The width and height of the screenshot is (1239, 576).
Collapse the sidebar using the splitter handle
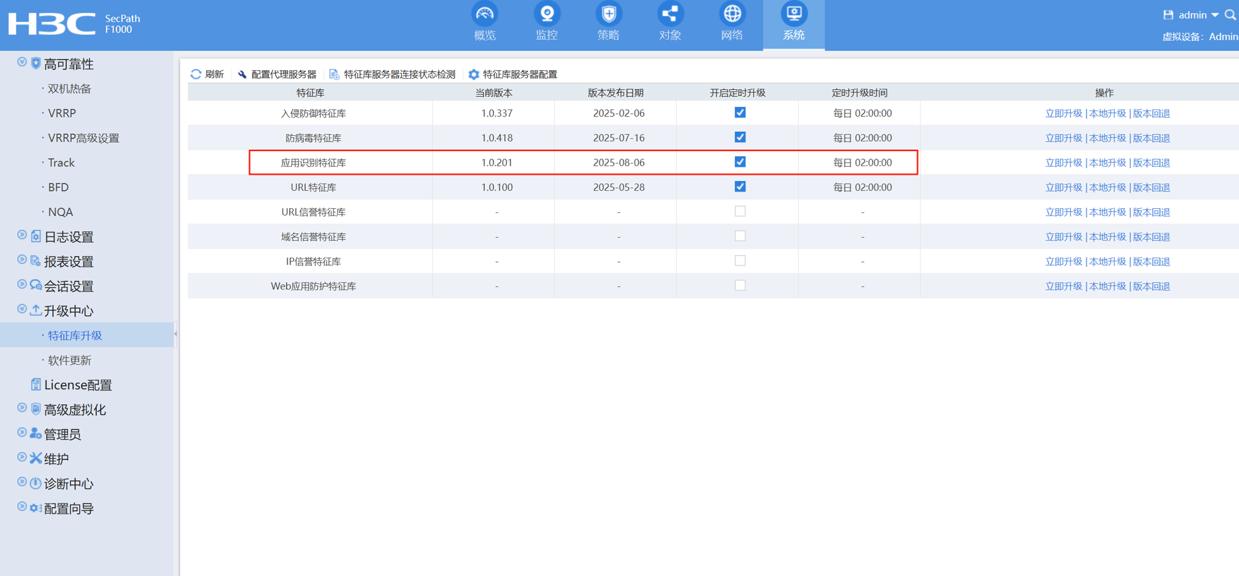pos(176,334)
